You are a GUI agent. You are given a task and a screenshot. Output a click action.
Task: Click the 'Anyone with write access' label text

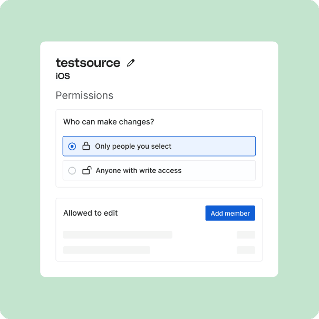click(138, 171)
